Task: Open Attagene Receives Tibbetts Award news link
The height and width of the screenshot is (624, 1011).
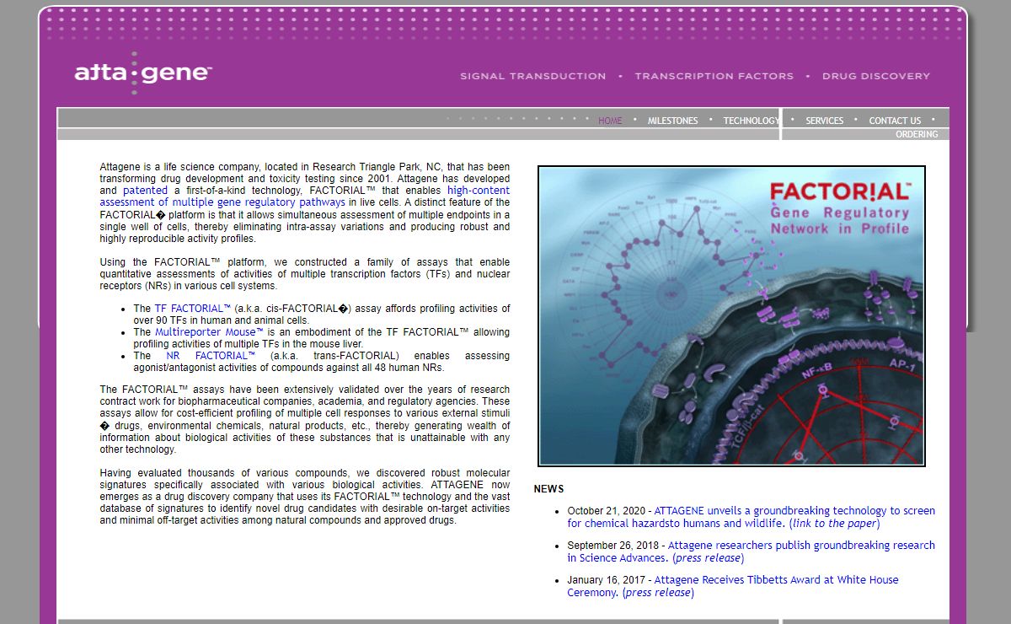Action: click(x=733, y=586)
